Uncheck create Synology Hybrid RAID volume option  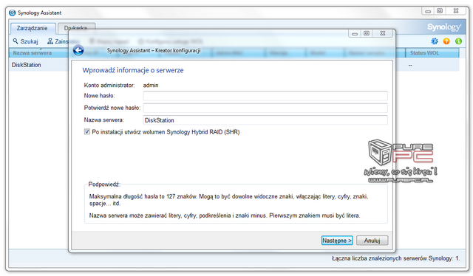pos(87,131)
